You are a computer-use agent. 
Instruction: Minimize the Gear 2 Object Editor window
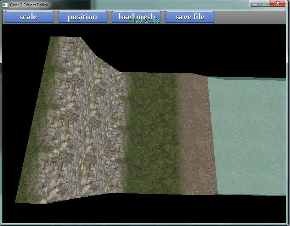(255, 3)
